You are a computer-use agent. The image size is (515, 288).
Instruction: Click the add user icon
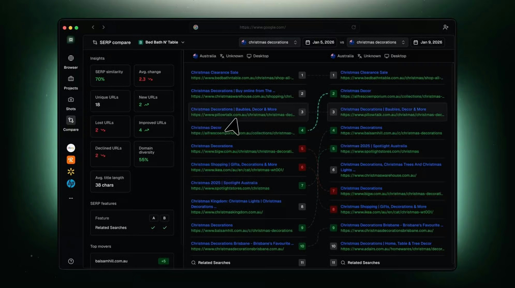(x=445, y=27)
